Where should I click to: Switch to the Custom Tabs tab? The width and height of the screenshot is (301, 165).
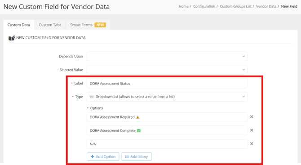click(x=50, y=25)
